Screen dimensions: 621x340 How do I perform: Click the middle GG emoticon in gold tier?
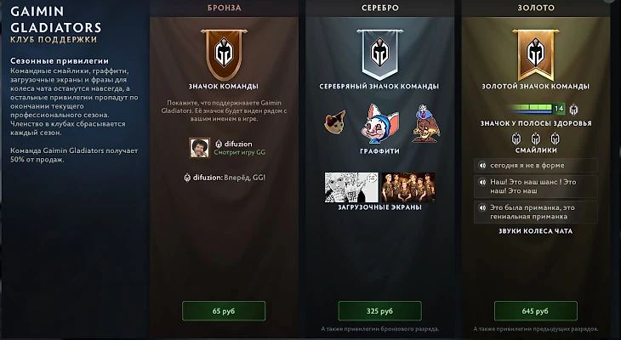tap(535, 139)
